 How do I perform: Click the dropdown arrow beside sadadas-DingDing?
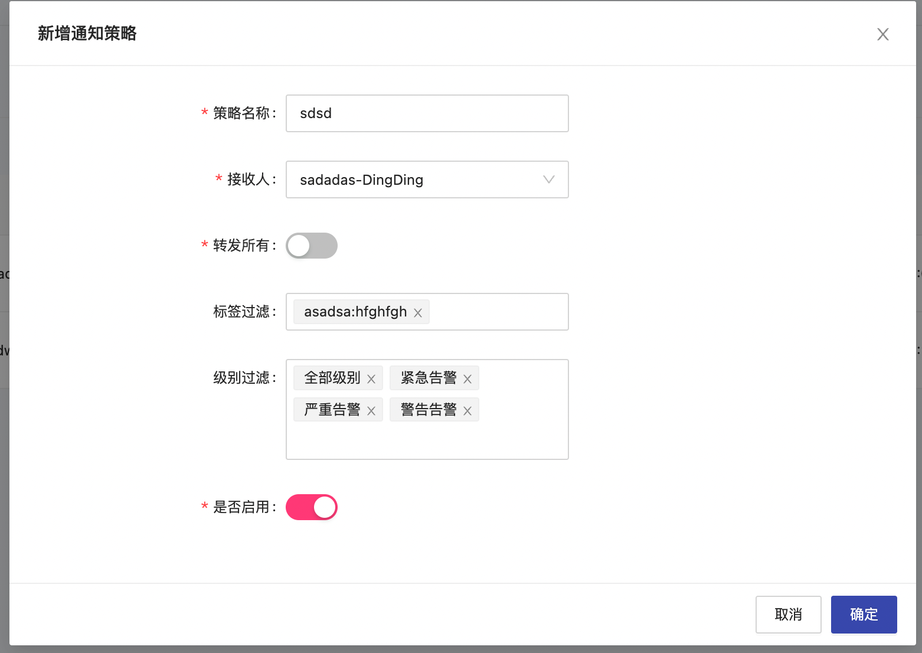click(x=548, y=179)
